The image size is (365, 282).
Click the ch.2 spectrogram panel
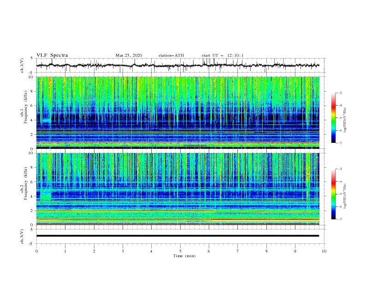coord(177,189)
